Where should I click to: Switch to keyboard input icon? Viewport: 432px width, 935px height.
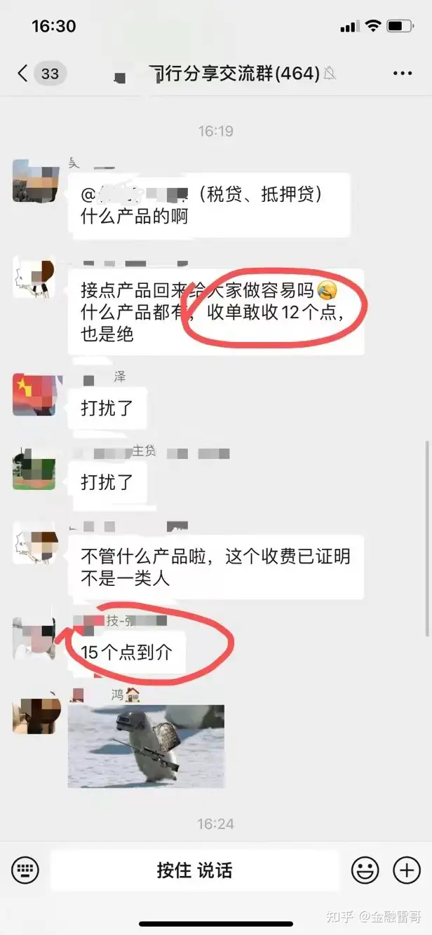25,871
